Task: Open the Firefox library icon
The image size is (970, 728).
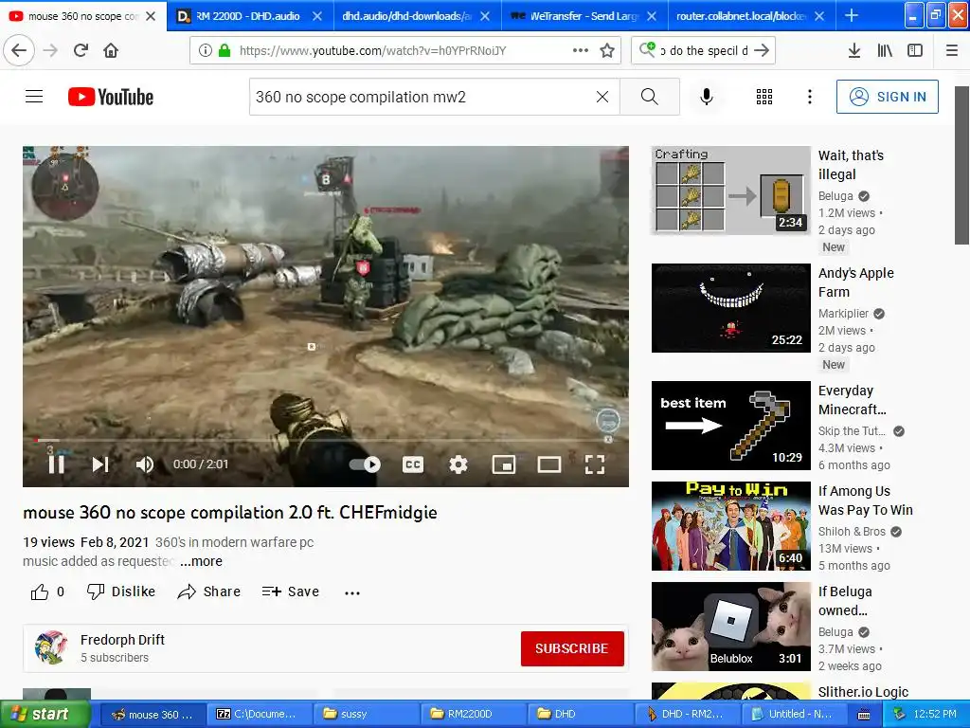Action: tap(885, 50)
